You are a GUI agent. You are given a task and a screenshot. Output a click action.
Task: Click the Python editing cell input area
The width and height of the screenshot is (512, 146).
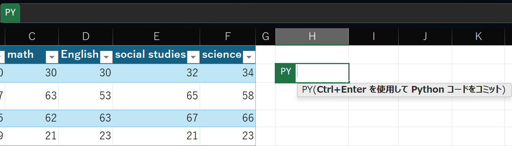[x=322, y=73]
